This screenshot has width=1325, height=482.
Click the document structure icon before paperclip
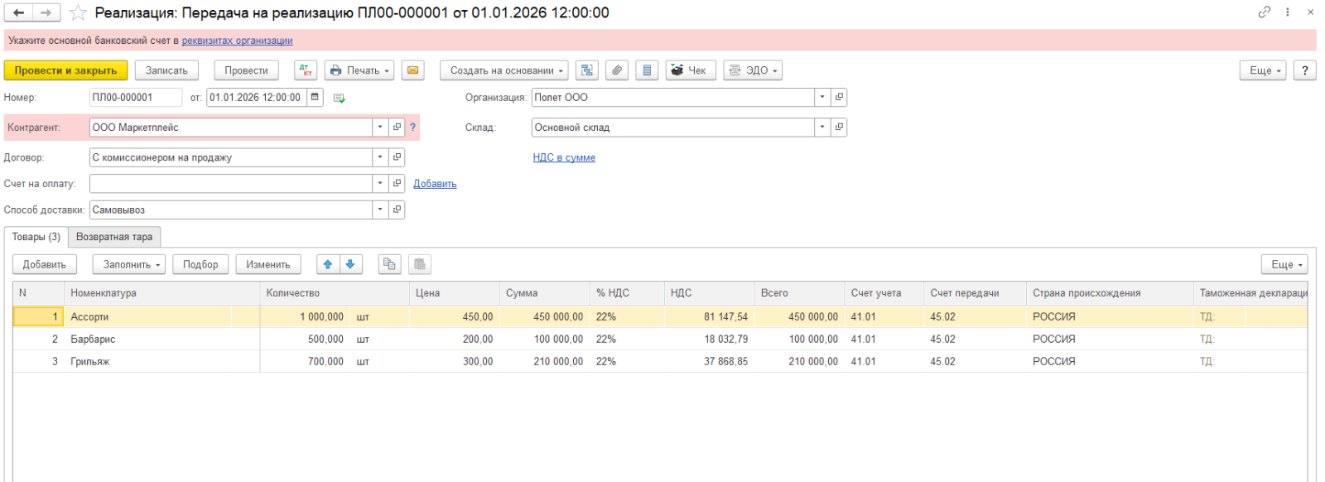587,70
